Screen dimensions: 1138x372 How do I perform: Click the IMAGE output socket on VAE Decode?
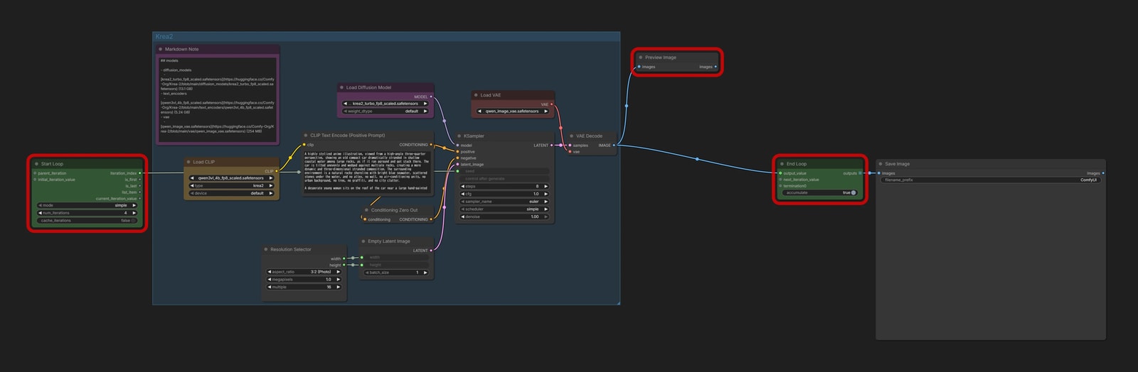point(614,145)
